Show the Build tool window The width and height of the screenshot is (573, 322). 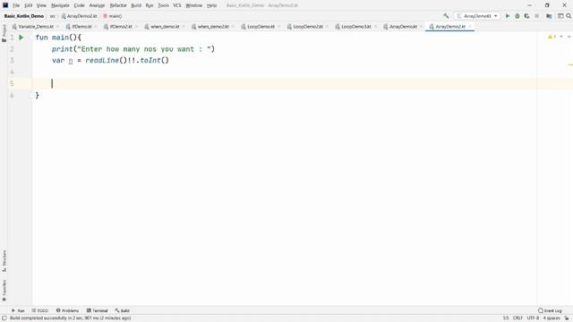[x=123, y=310]
